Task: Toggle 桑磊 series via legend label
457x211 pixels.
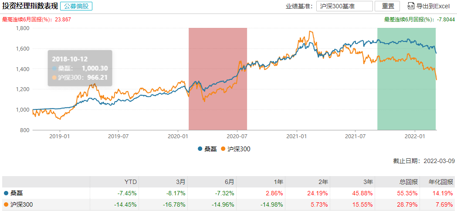Action: coord(210,149)
